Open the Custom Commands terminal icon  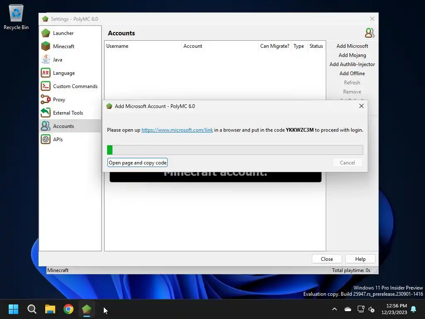(x=46, y=86)
